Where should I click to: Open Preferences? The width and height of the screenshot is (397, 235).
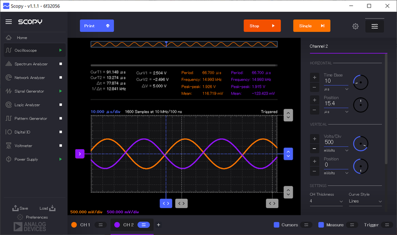pos(32,218)
